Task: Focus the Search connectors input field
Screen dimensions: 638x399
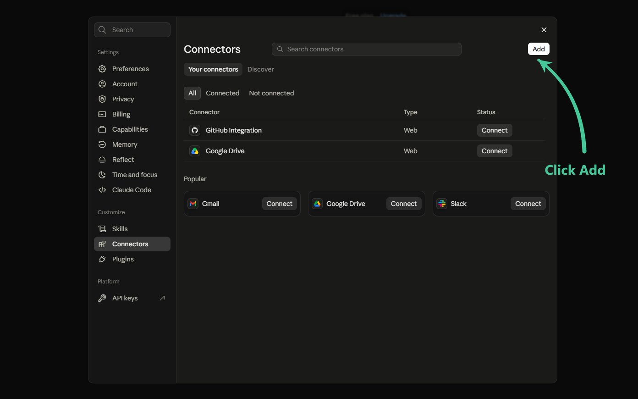Action: (x=367, y=49)
